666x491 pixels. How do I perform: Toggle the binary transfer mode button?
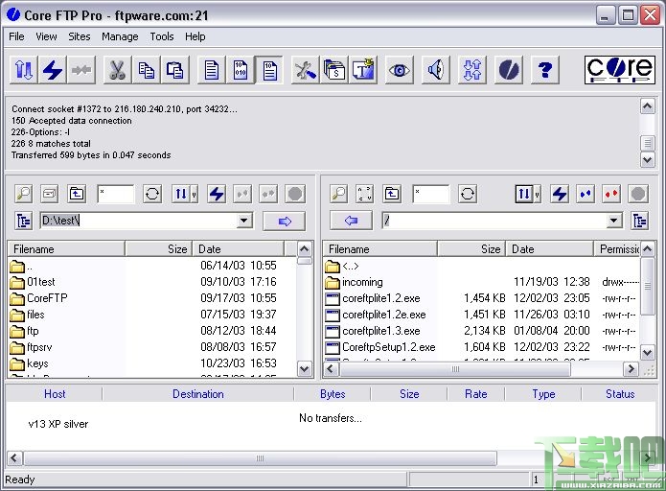[241, 70]
